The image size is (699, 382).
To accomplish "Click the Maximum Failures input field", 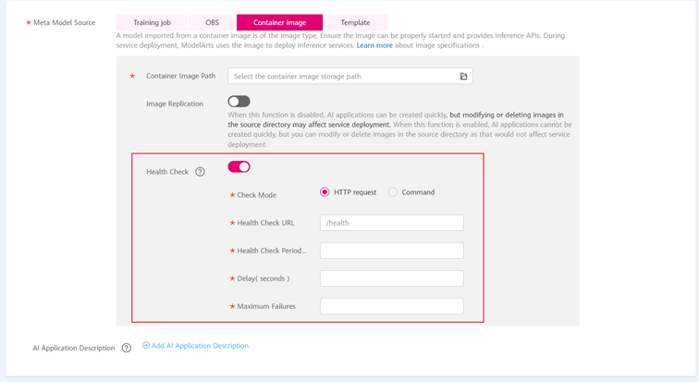I will pyautogui.click(x=391, y=306).
